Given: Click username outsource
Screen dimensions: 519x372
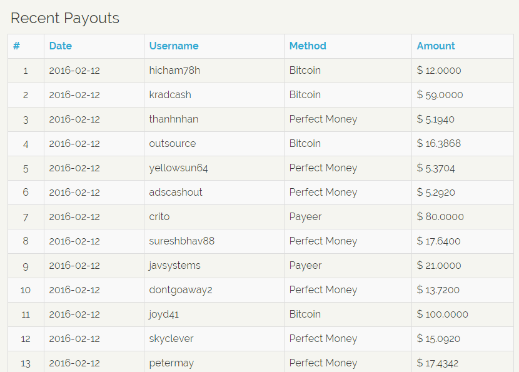Looking at the screenshot, I should pos(172,143).
